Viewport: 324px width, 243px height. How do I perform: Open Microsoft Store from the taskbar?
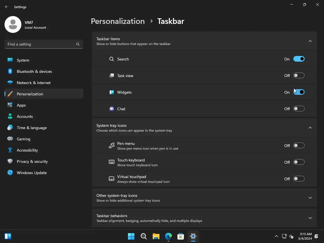181,236
